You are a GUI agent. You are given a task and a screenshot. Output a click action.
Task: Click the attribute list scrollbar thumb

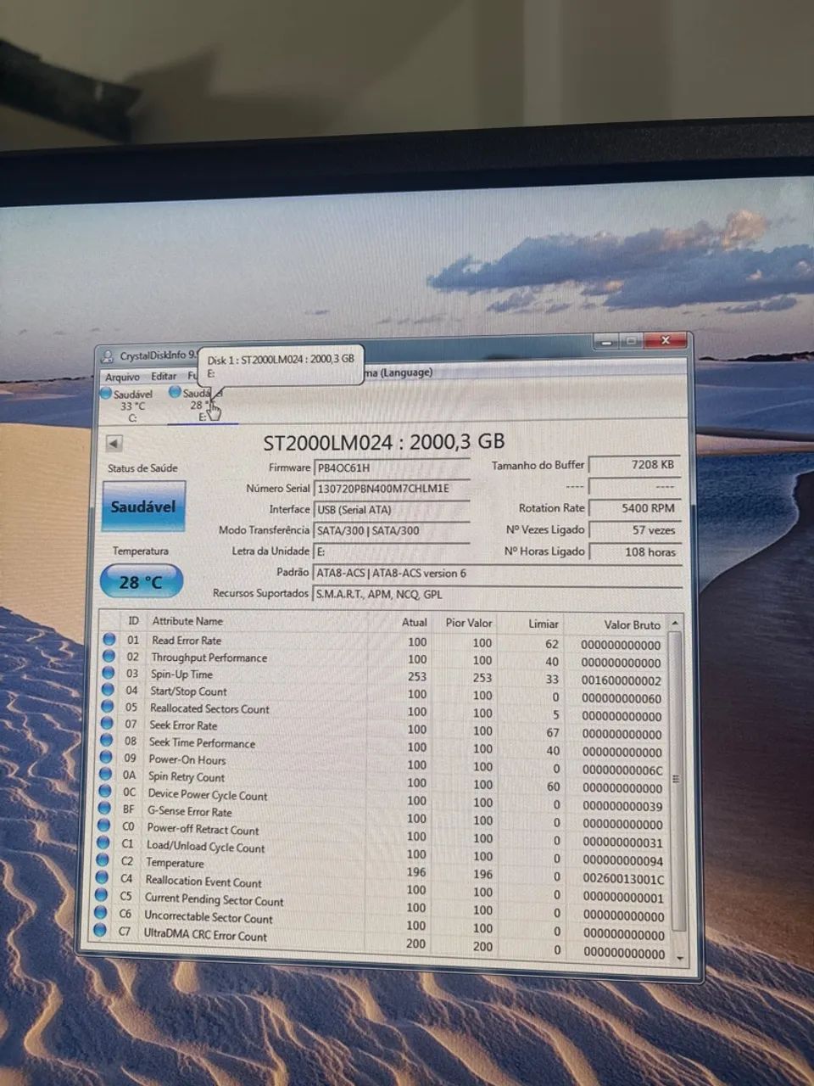(677, 780)
